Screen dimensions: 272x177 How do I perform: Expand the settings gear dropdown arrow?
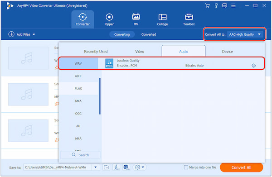click(x=143, y=167)
